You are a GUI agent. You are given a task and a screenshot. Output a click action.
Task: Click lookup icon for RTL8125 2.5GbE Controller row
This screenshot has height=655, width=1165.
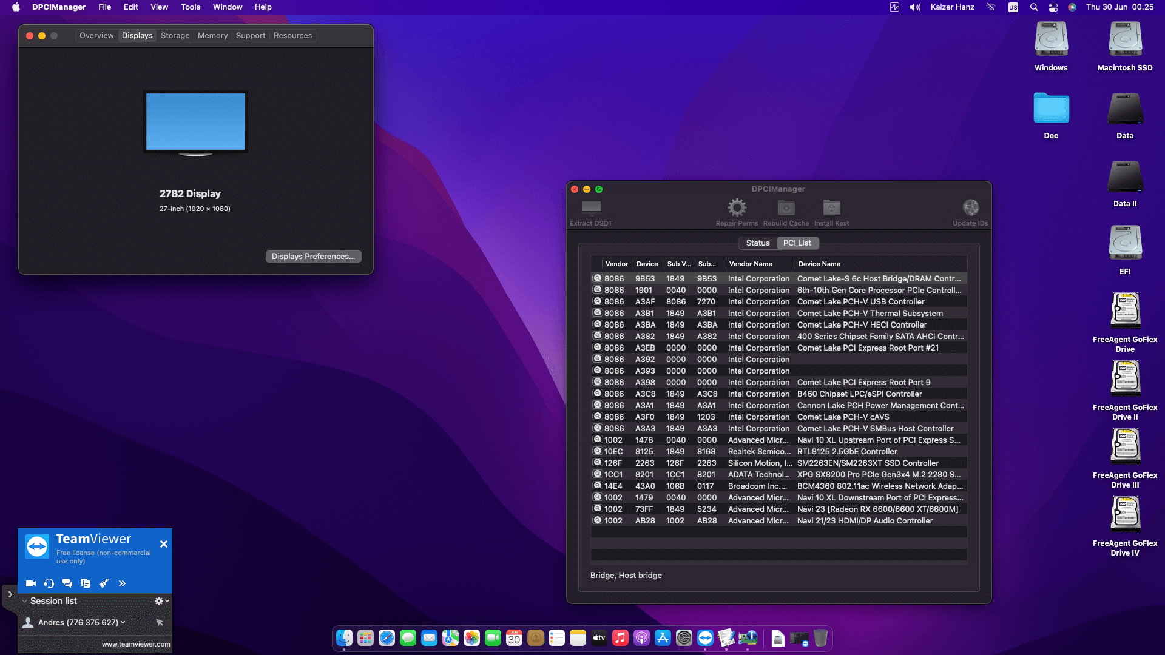tap(597, 451)
